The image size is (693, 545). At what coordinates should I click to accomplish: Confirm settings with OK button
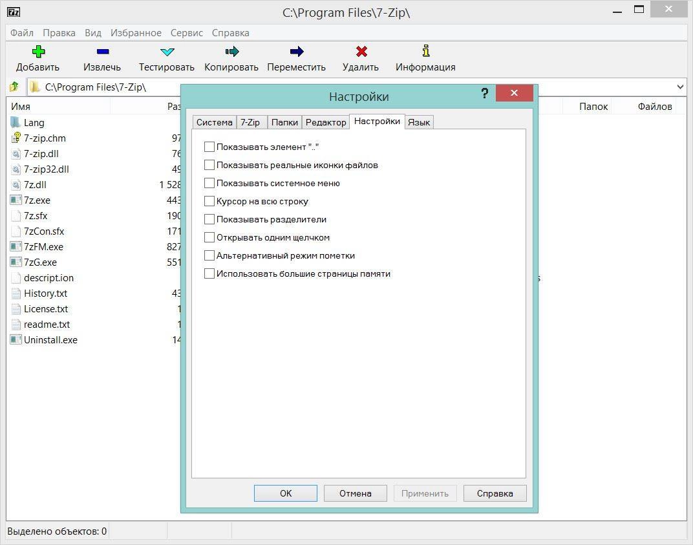pos(286,493)
